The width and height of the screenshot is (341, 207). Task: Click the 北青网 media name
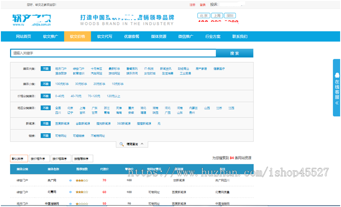point(52,192)
